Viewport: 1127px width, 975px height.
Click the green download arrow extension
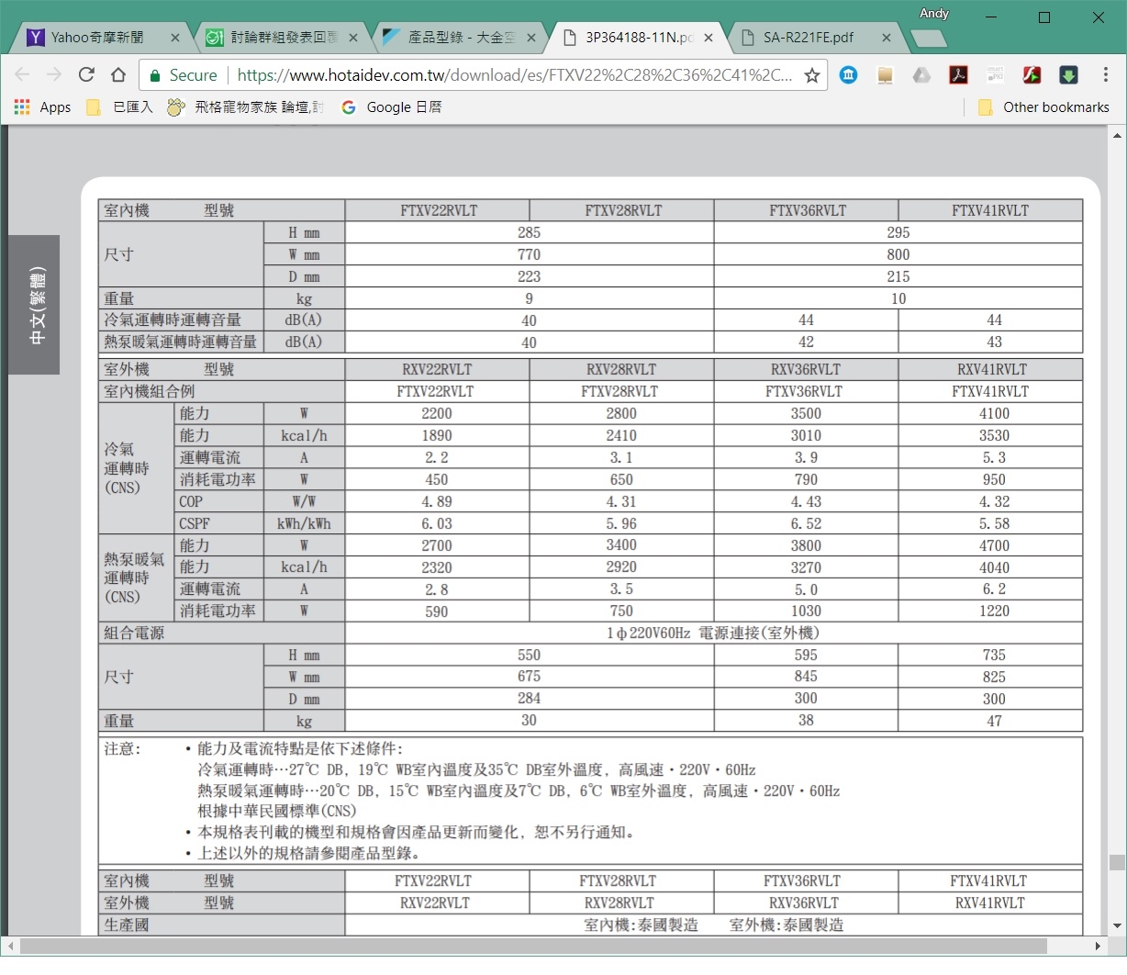pyautogui.click(x=1068, y=75)
